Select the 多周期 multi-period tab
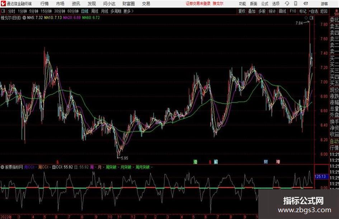Screen dimensions: 339x219 coord(116,11)
